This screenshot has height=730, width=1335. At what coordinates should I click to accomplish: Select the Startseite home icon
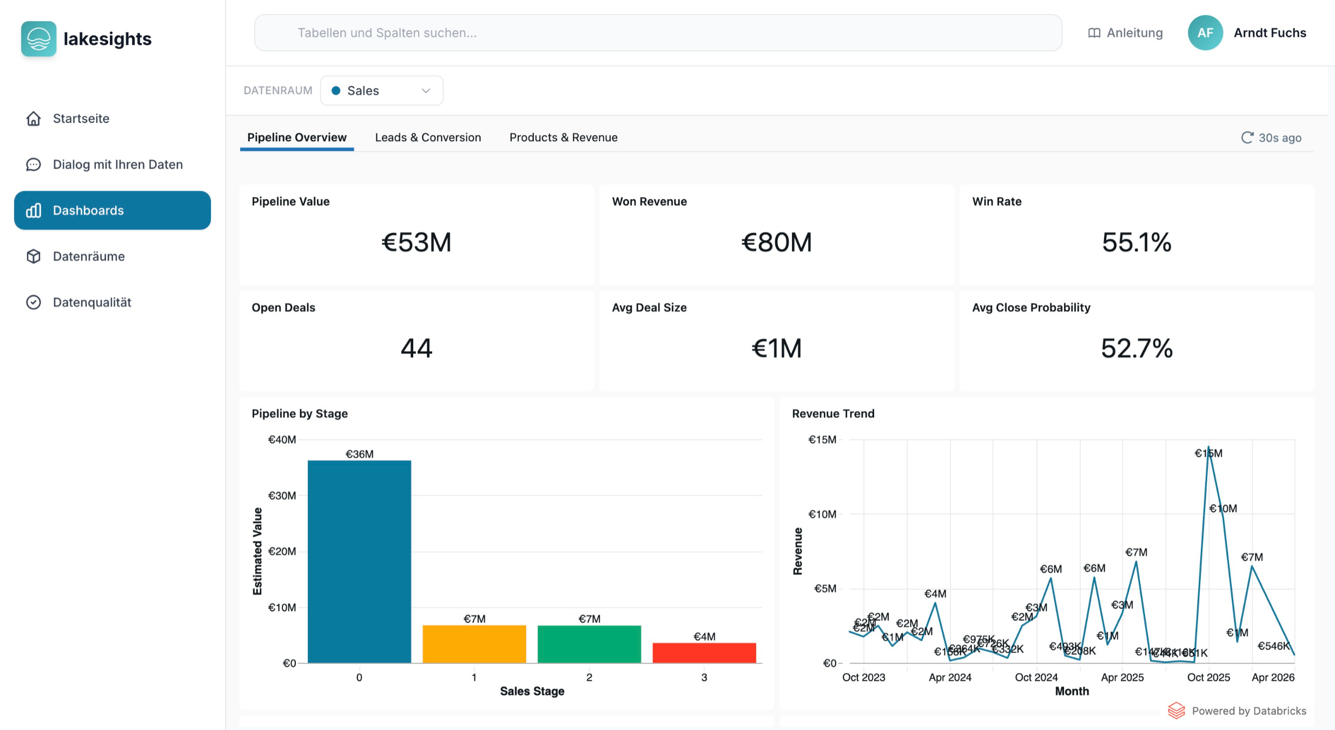(34, 118)
